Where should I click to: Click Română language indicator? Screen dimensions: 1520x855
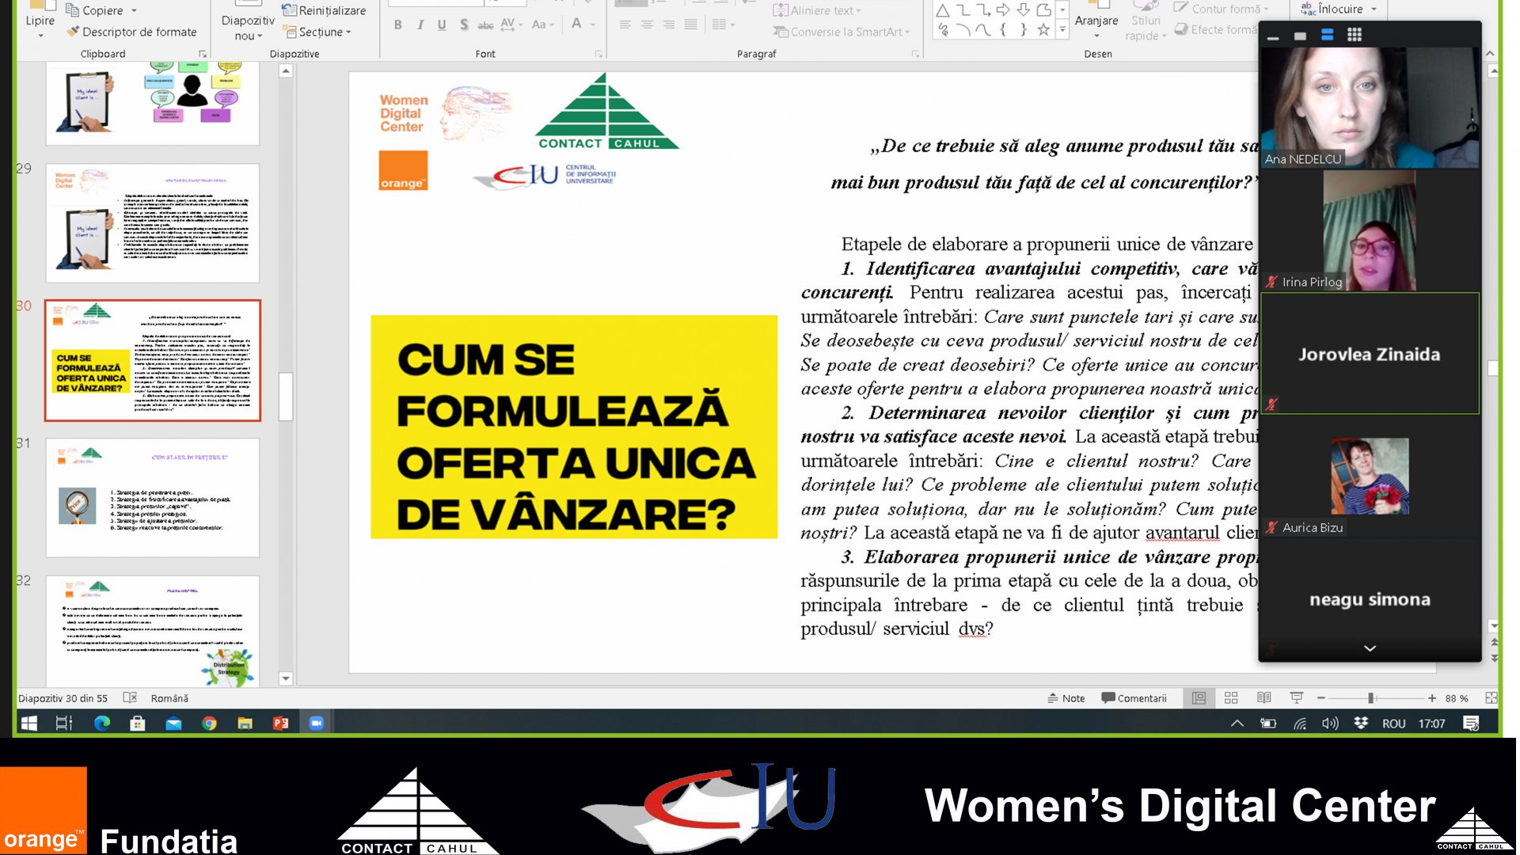pyautogui.click(x=169, y=698)
